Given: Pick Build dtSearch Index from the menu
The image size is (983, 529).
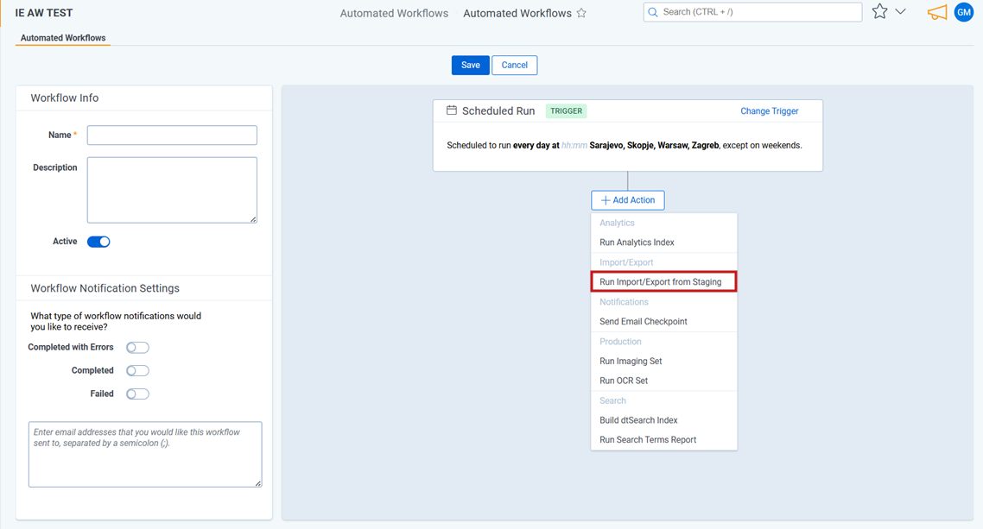Looking at the screenshot, I should (637, 419).
